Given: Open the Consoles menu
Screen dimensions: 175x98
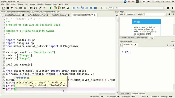Looking at the screenshot, I should pyautogui.click(x=40, y=4).
